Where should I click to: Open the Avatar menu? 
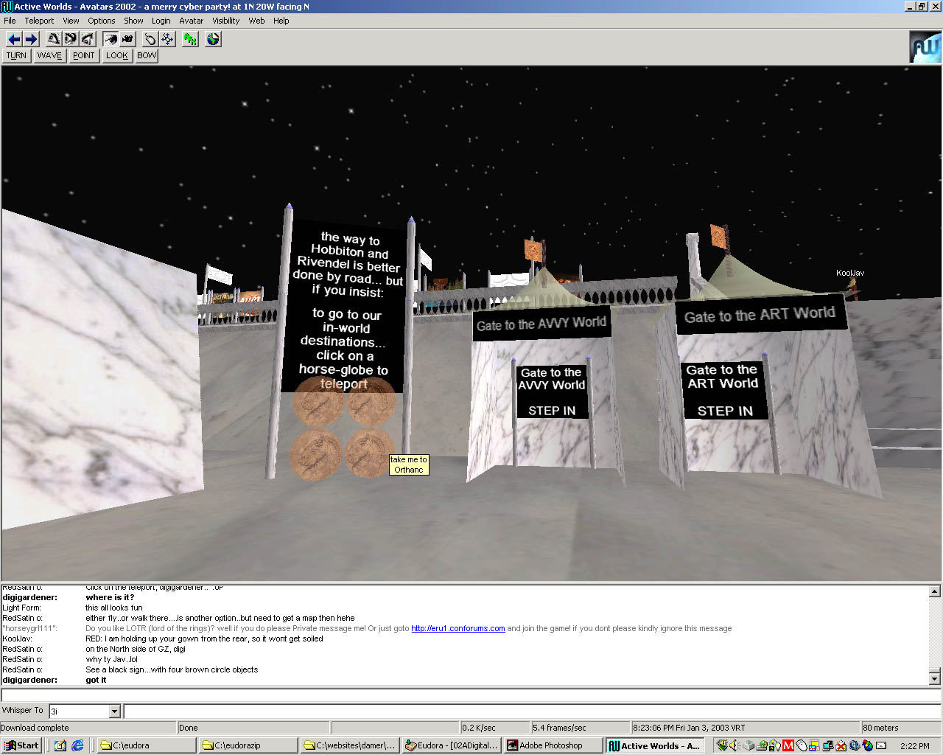tap(191, 21)
